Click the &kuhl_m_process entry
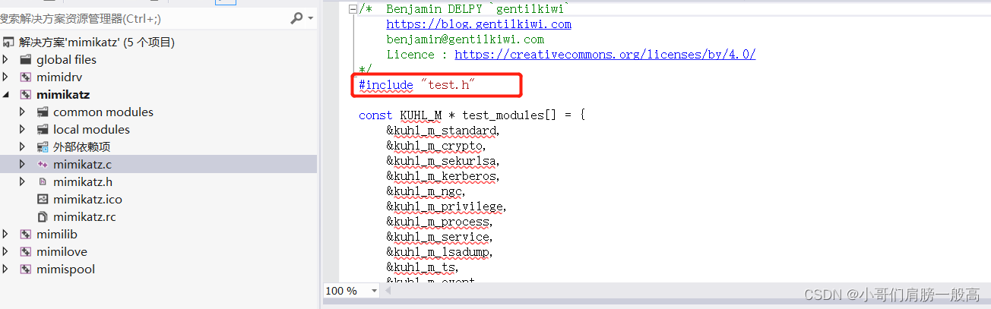 click(x=439, y=222)
